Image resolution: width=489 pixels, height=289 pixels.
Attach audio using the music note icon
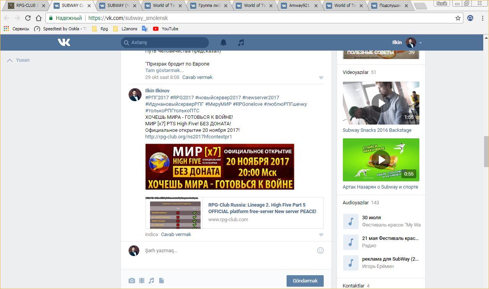(x=152, y=281)
